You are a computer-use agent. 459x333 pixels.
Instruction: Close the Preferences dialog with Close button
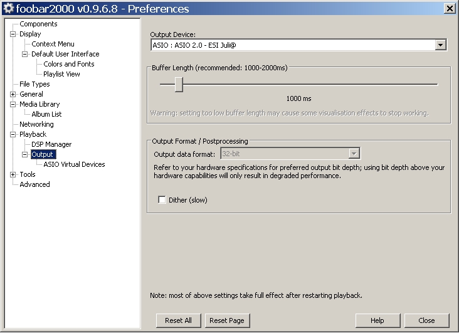pos(426,320)
